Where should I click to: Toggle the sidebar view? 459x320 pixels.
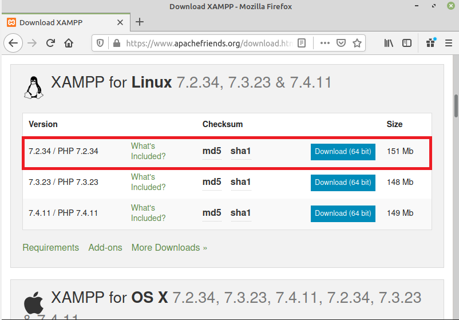(407, 43)
